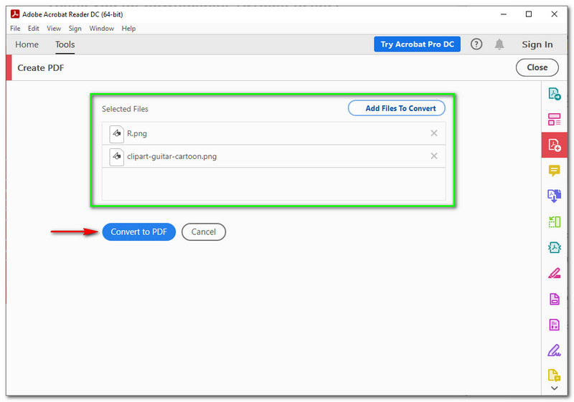Click Sign In

point(537,44)
